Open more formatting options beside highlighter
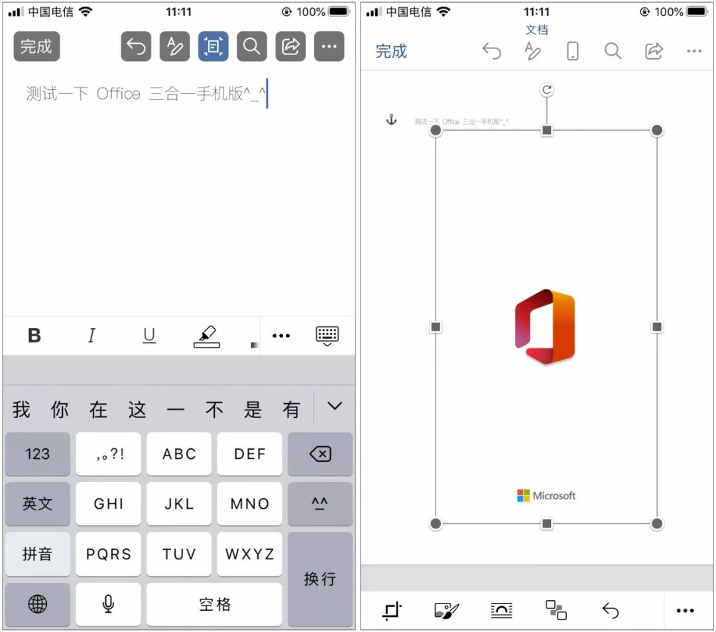716x632 pixels. click(281, 336)
